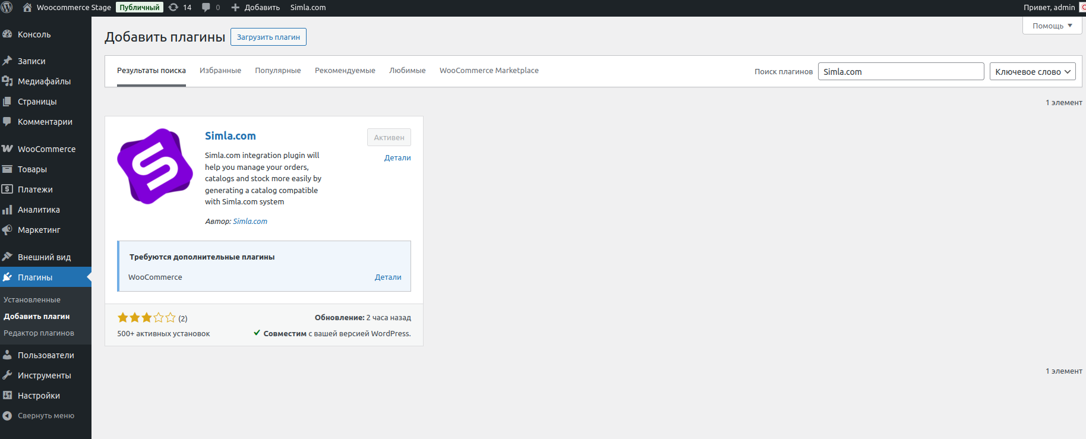Open Детали link for required WooCommerce plugin
Image resolution: width=1086 pixels, height=439 pixels.
[x=388, y=277]
